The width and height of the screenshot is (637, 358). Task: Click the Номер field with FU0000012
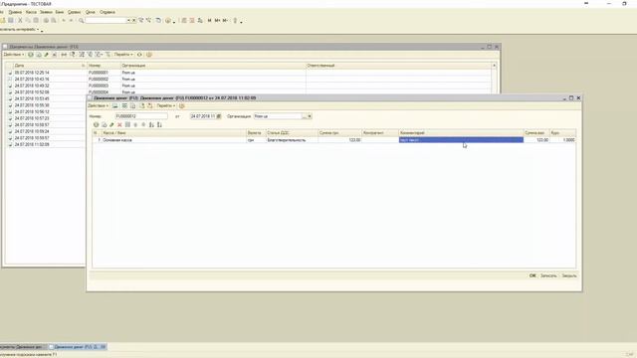click(x=141, y=116)
